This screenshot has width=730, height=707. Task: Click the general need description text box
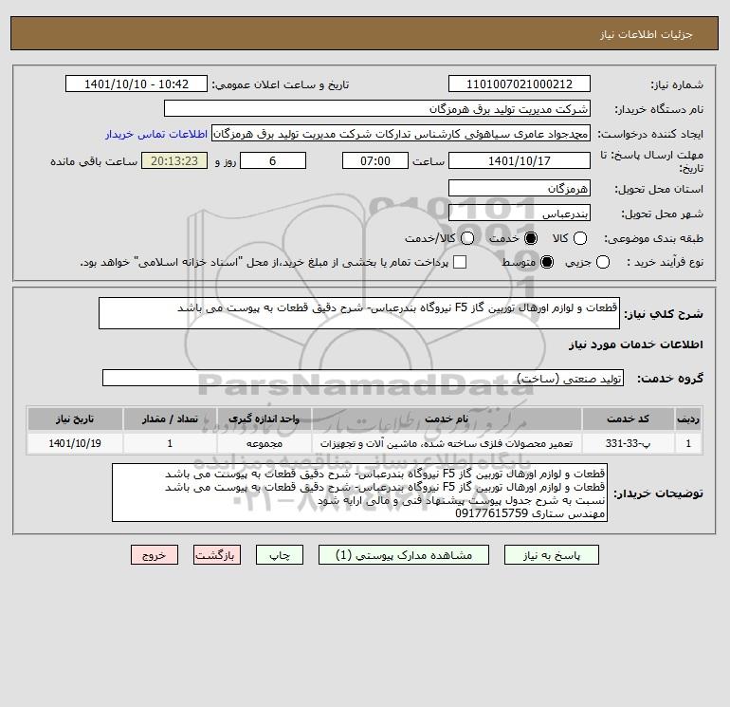(359, 313)
